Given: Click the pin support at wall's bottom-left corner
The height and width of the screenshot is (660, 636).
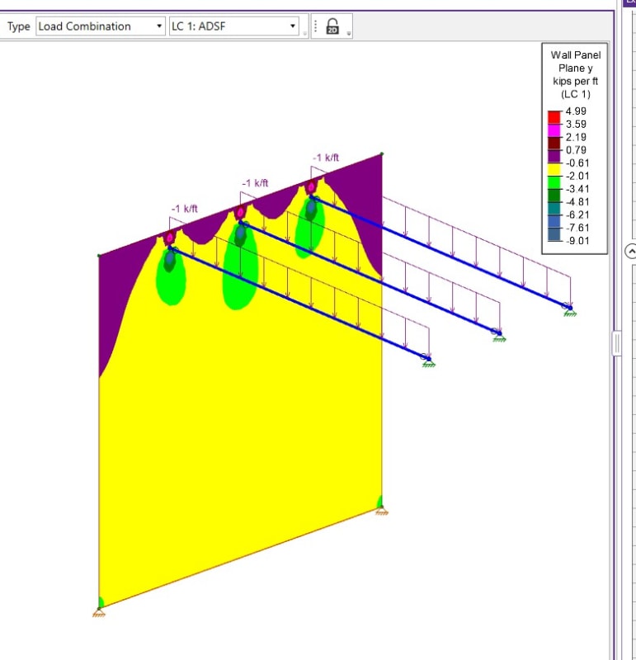Looking at the screenshot, I should click(99, 612).
